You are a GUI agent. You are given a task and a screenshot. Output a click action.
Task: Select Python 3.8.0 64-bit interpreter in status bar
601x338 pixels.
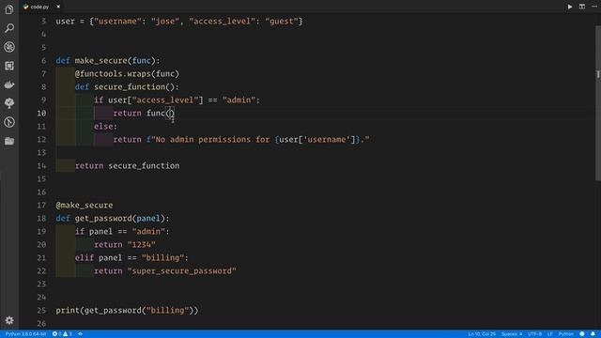click(x=25, y=334)
